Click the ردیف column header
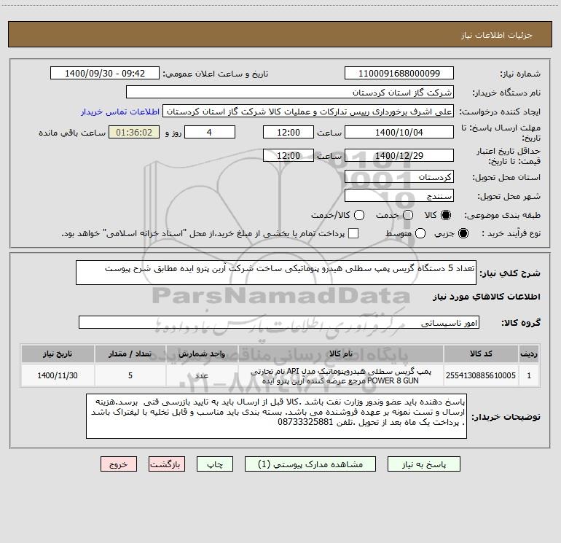The height and width of the screenshot is (543, 561). coord(529,354)
